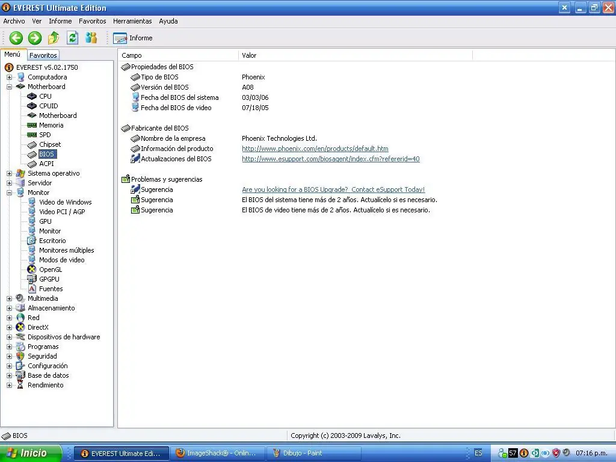Click the 57 temperature tray icon
Screen dimensions: 616x462
coord(513,453)
